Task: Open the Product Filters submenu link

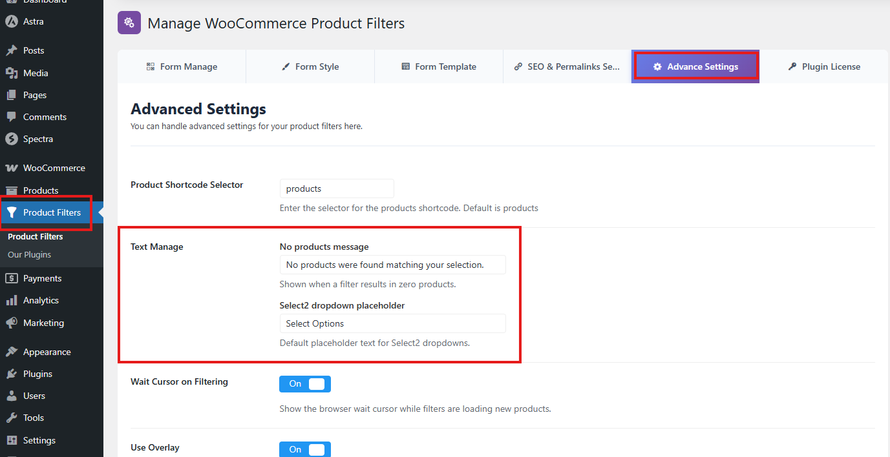Action: [36, 237]
